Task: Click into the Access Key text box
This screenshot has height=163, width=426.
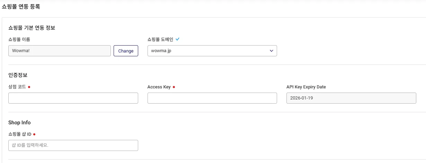Action: 212,98
